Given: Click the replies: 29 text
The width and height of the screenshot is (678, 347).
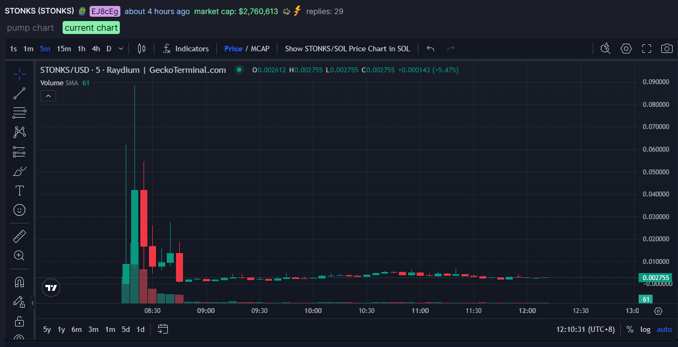Looking at the screenshot, I should click(x=324, y=11).
